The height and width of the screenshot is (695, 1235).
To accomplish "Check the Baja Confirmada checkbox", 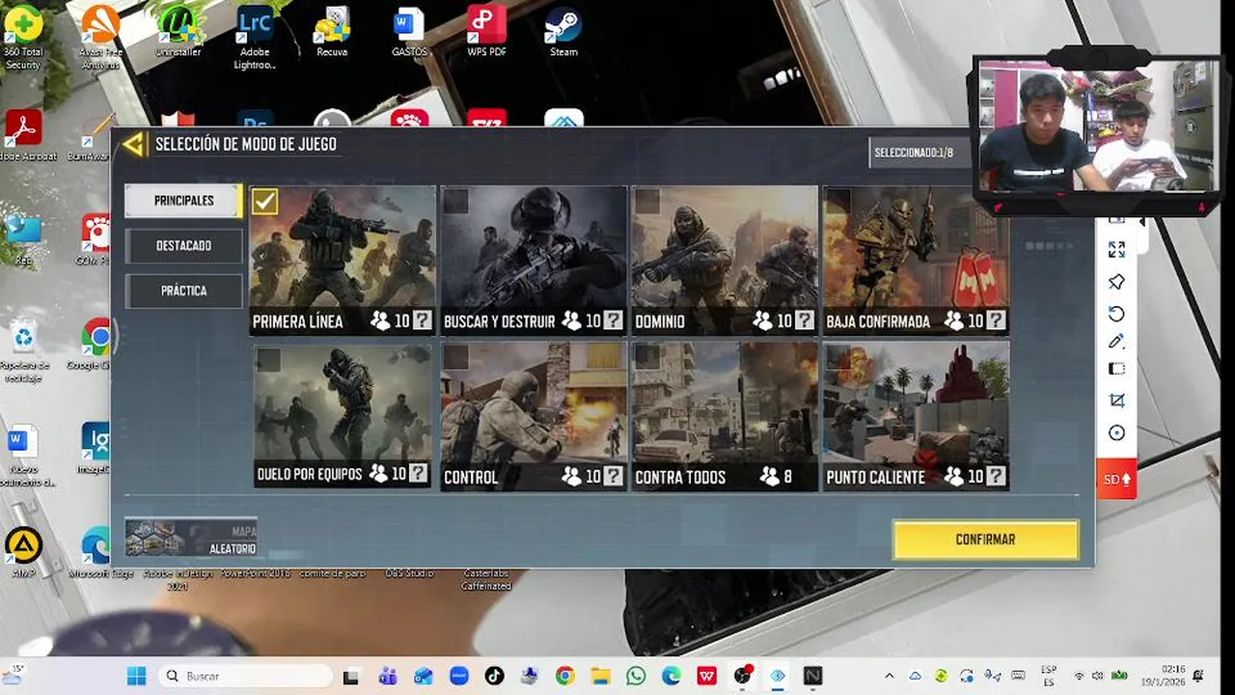I will pyautogui.click(x=837, y=201).
